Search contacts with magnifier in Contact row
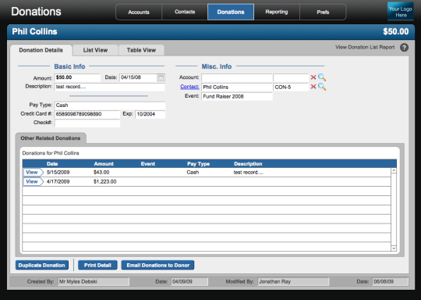This screenshot has height=300, width=421. pos(322,87)
